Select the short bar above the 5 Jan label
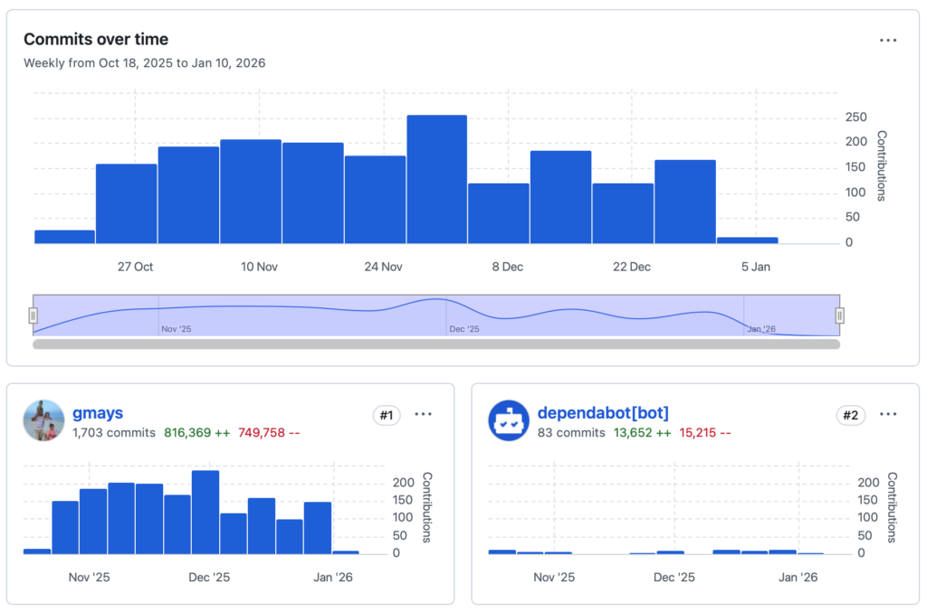This screenshot has width=927, height=612. [747, 240]
